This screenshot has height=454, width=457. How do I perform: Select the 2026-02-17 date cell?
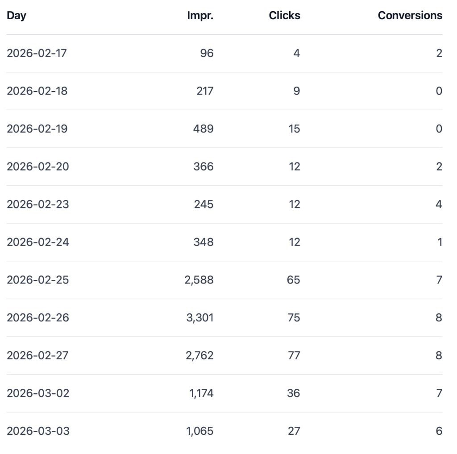(37, 54)
